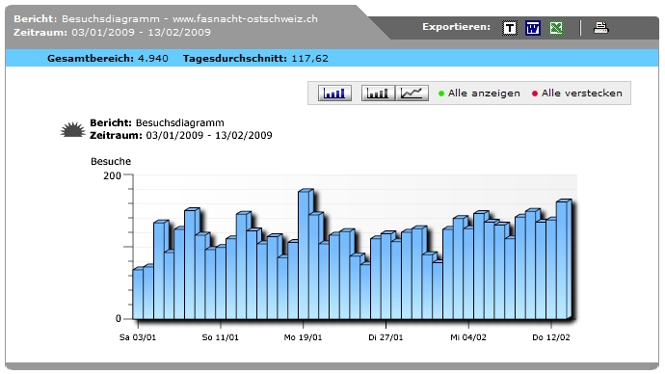665x374 pixels.
Task: Click the green dot next to Alle anzeigen
Action: (441, 93)
